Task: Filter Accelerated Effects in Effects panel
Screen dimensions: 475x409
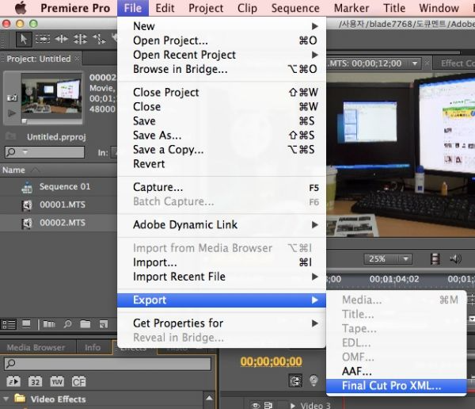Action: click(13, 381)
